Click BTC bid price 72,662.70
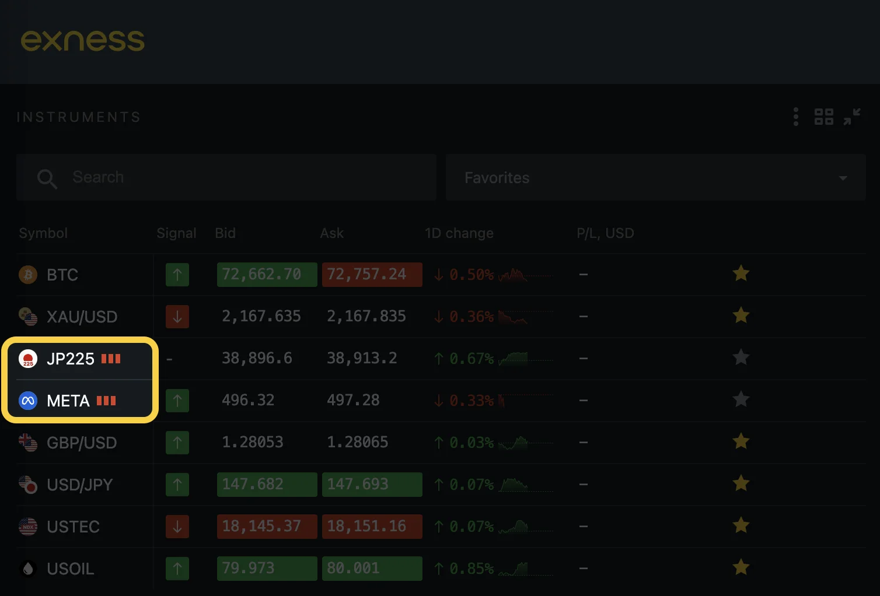This screenshot has width=880, height=596. click(x=267, y=274)
